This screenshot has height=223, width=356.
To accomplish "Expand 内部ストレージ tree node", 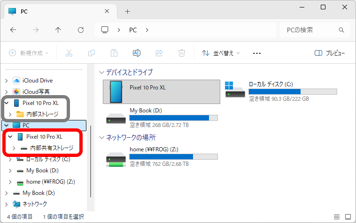I will 10,114.
